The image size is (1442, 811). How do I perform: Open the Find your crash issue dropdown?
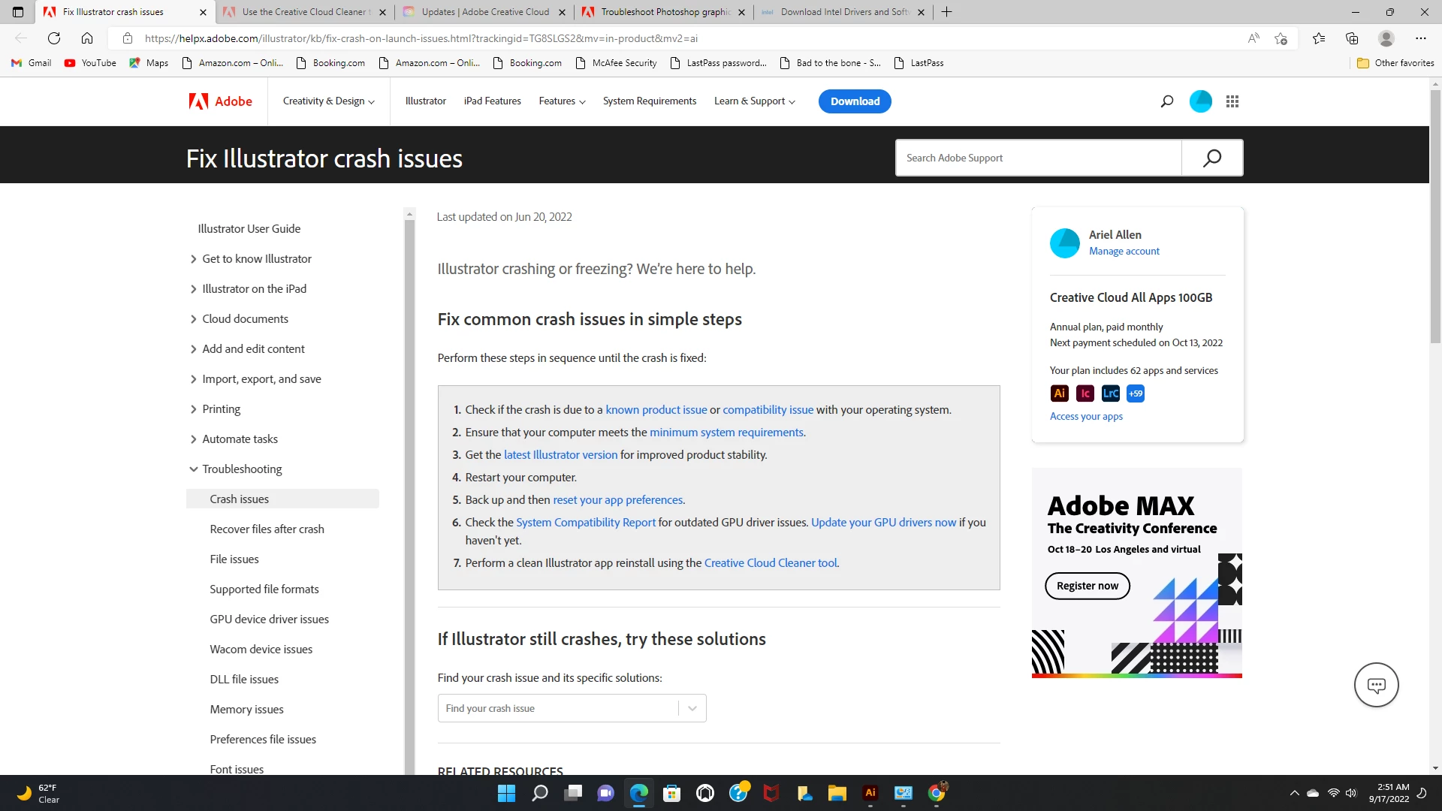click(572, 708)
